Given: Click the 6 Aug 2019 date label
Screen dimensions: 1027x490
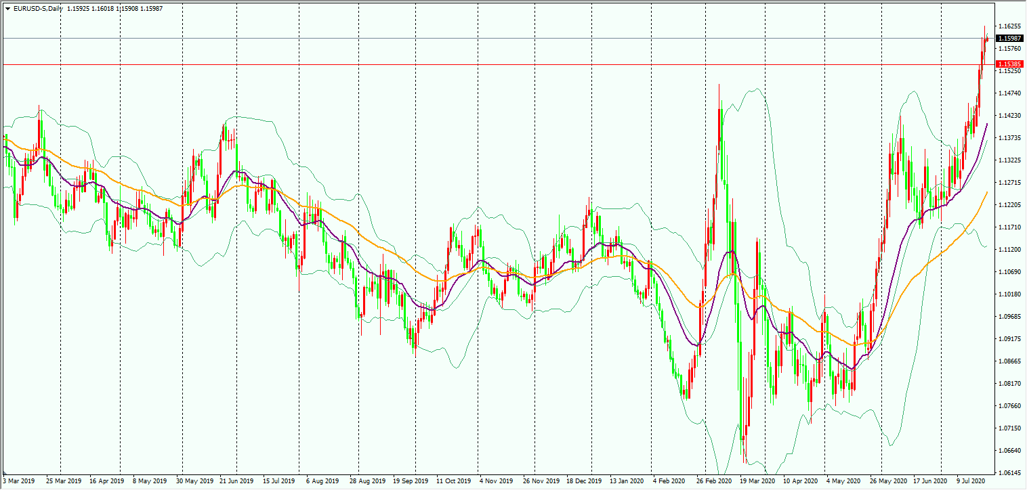Looking at the screenshot, I should pos(322,481).
